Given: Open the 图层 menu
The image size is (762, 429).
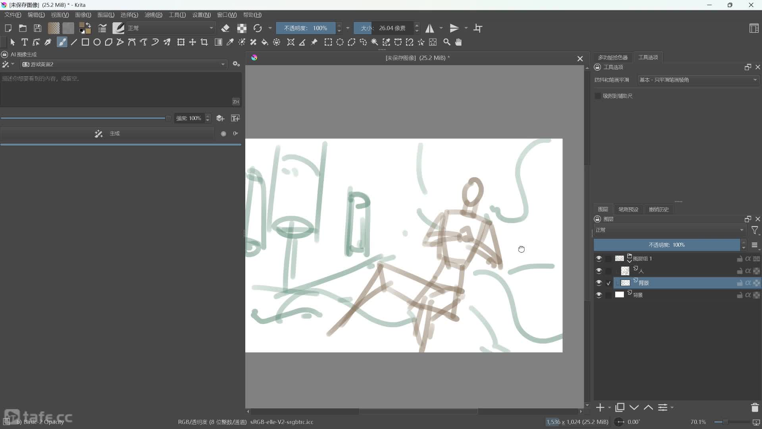Looking at the screenshot, I should click(106, 15).
